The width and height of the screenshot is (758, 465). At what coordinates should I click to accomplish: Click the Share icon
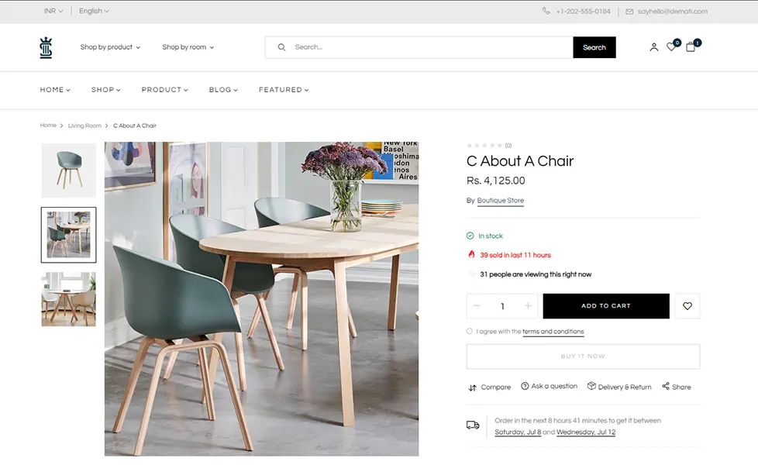coord(666,386)
